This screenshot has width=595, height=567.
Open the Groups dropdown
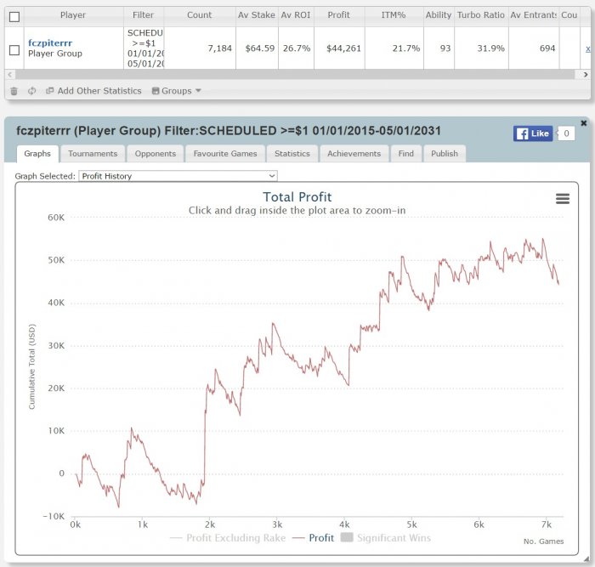coord(176,91)
